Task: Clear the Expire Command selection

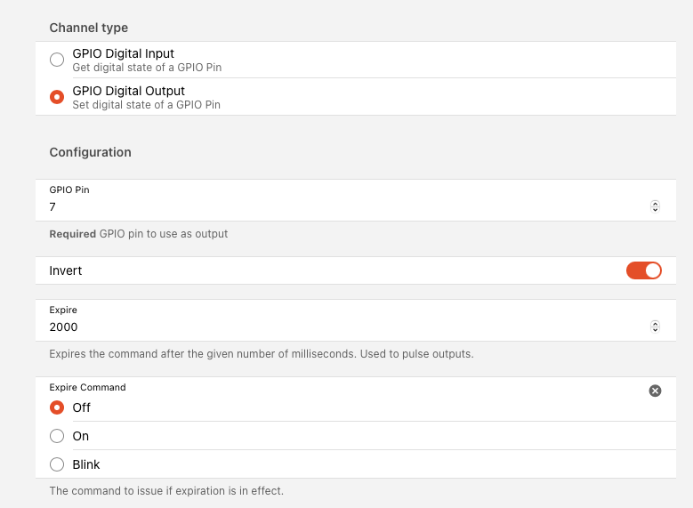Action: click(x=655, y=391)
